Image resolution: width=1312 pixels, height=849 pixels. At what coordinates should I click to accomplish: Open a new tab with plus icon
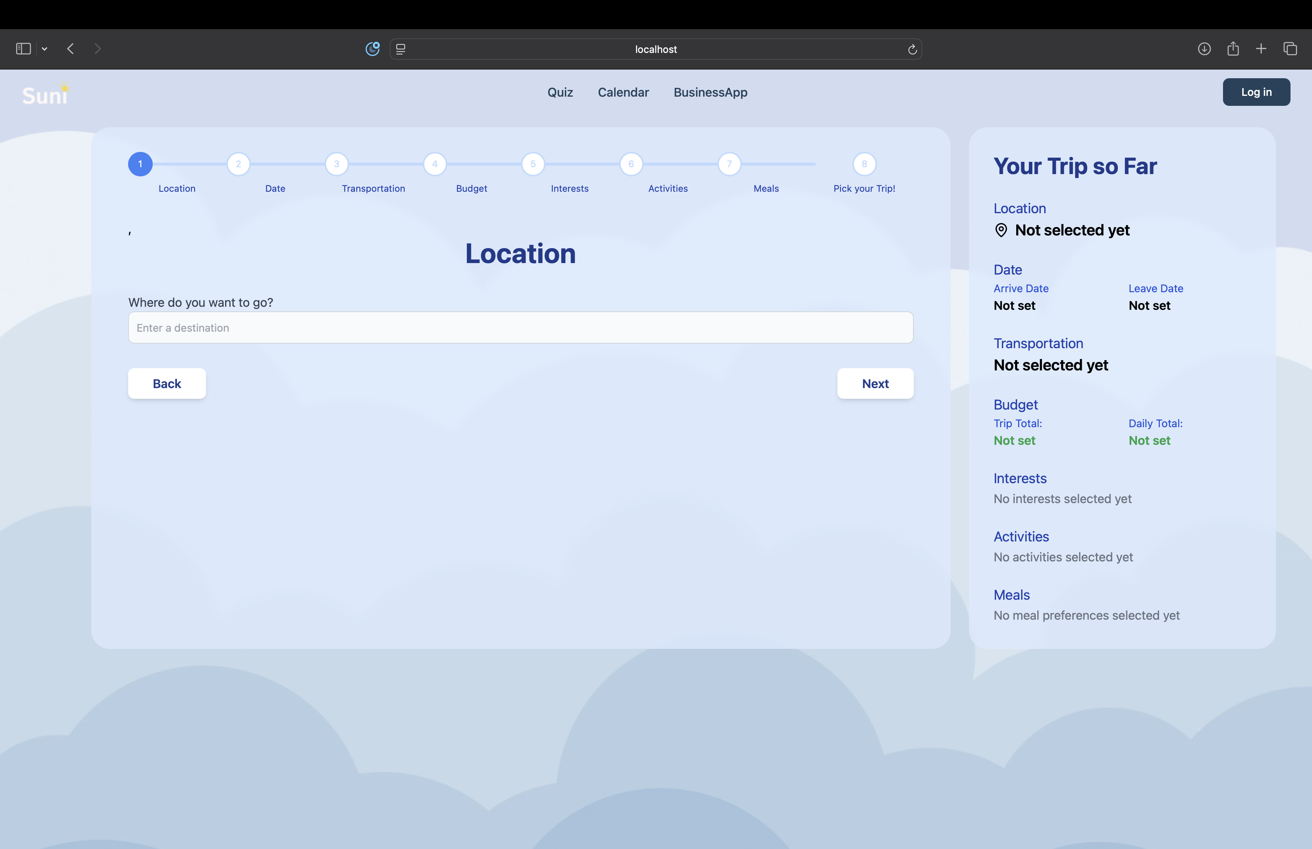pyautogui.click(x=1261, y=49)
